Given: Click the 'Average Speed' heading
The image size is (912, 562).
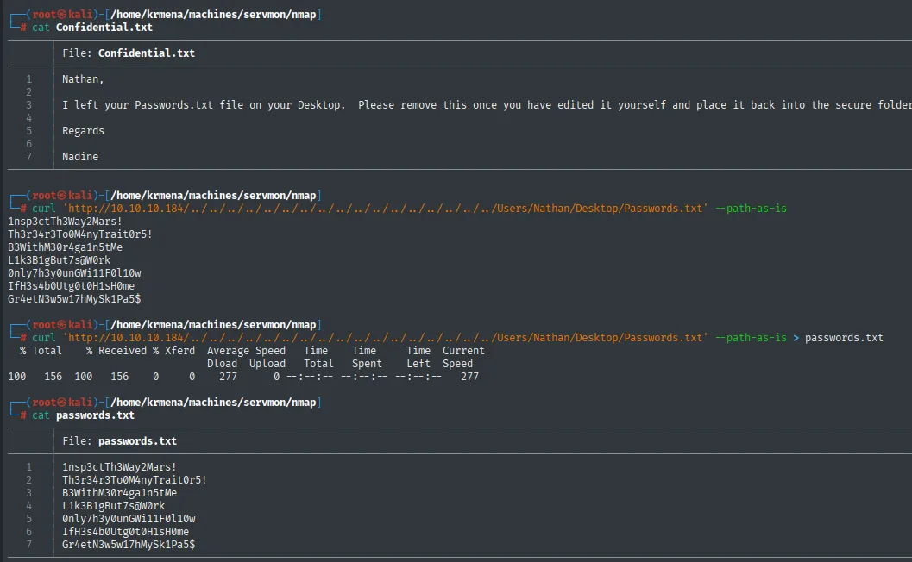Looking at the screenshot, I should click(x=246, y=351).
